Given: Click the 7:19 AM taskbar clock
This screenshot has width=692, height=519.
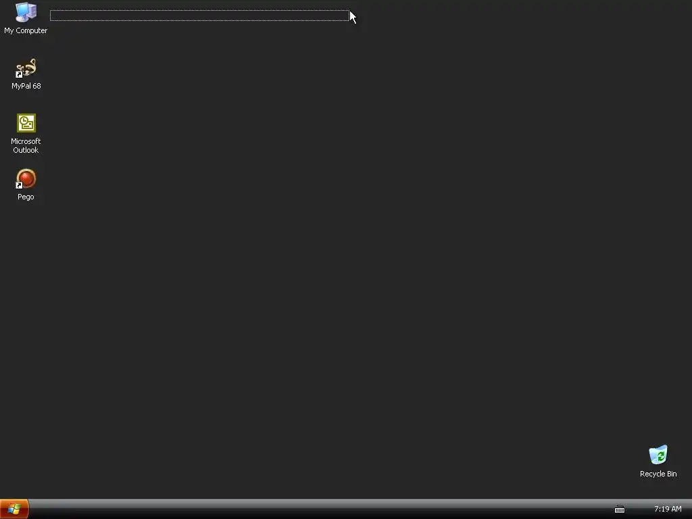Looking at the screenshot, I should coord(668,509).
